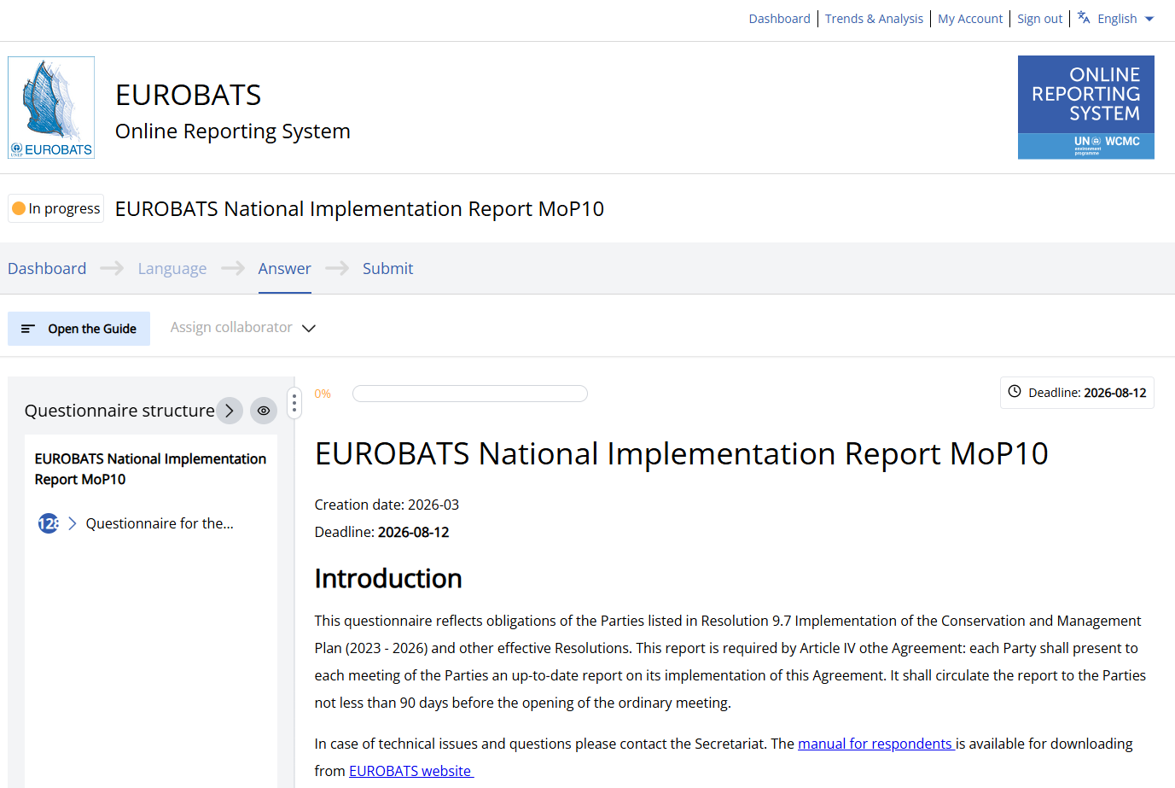Viewport: 1175px width, 788px height.
Task: Click the translate language icon
Action: click(1084, 18)
